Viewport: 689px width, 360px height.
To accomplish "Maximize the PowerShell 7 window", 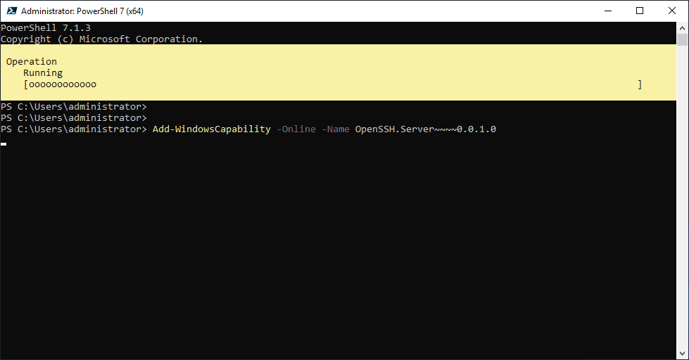I will [640, 11].
